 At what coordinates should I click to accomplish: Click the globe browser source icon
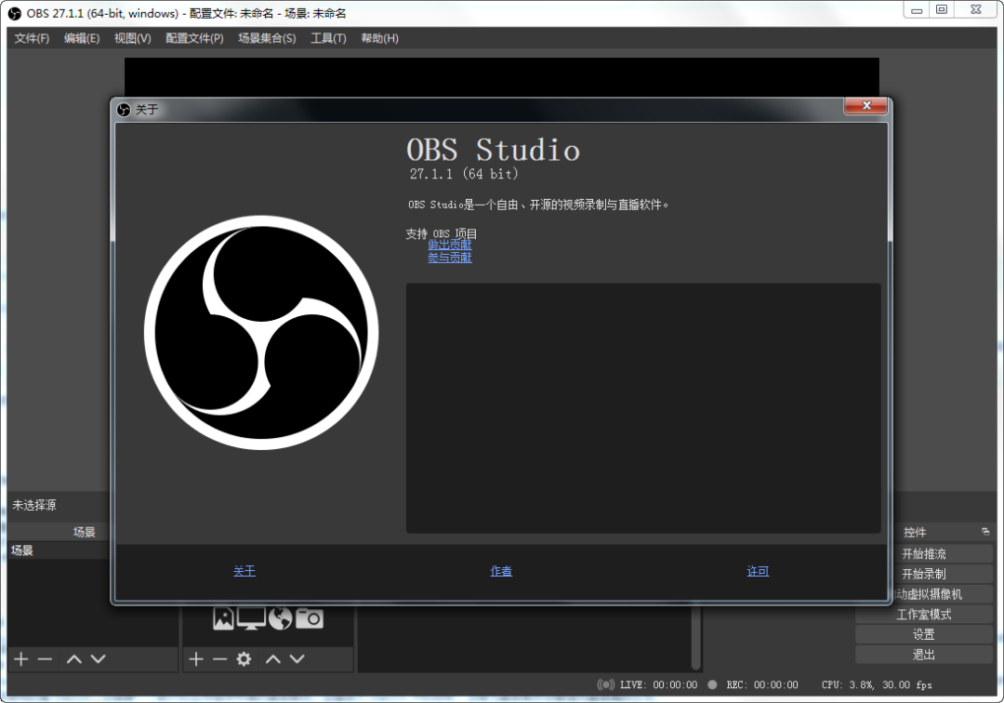(x=280, y=617)
